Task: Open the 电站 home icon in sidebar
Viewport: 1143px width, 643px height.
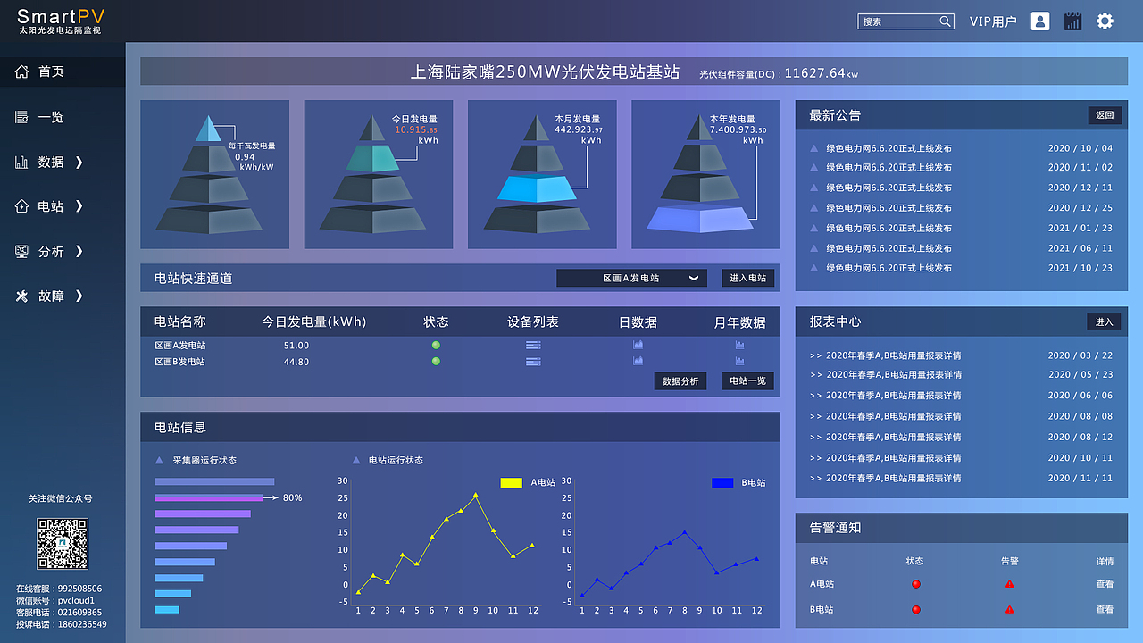Action: pyautogui.click(x=20, y=206)
